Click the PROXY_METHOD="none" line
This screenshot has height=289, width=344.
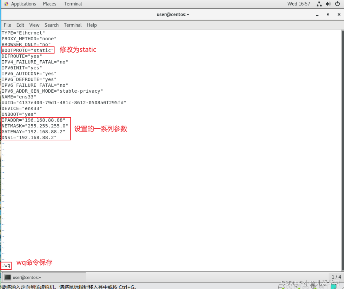pyautogui.click(x=29, y=38)
